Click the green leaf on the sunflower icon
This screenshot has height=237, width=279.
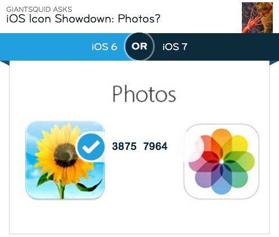click(89, 186)
